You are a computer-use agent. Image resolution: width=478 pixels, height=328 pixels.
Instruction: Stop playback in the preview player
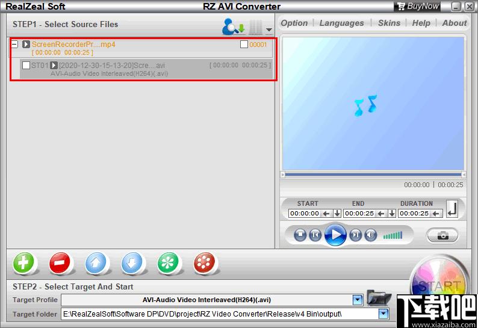click(300, 235)
